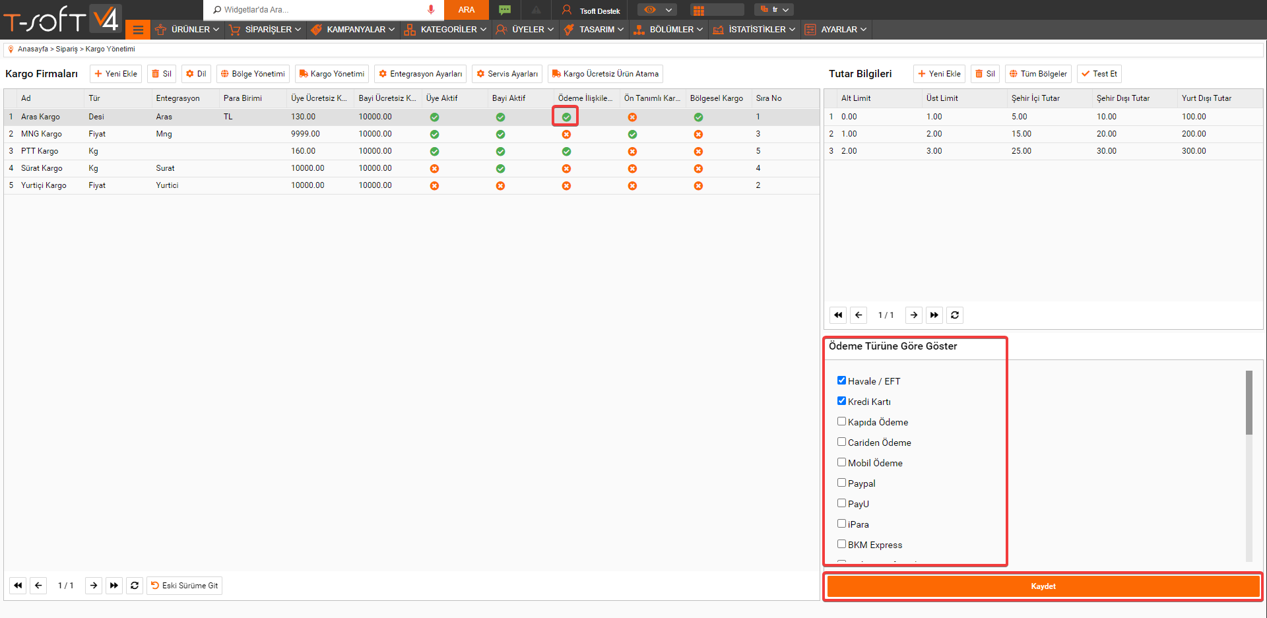Open the language selector dropdown tr

pos(774,10)
